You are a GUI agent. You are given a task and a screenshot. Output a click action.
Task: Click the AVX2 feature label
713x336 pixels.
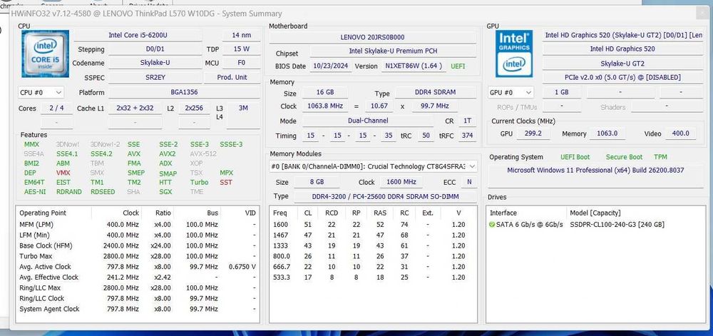pyautogui.click(x=168, y=153)
